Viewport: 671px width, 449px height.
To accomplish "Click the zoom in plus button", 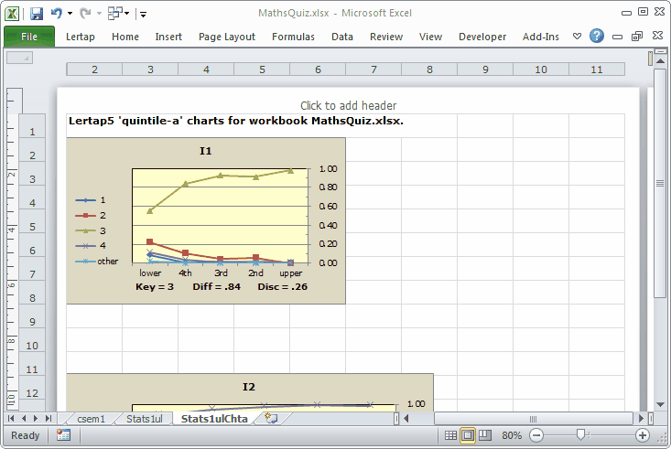I will [643, 435].
